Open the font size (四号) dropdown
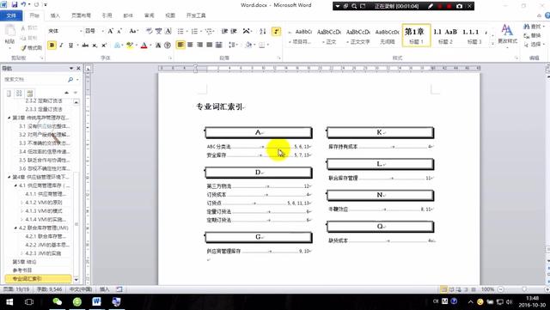Screen dimensions: 550x310 [103, 31]
